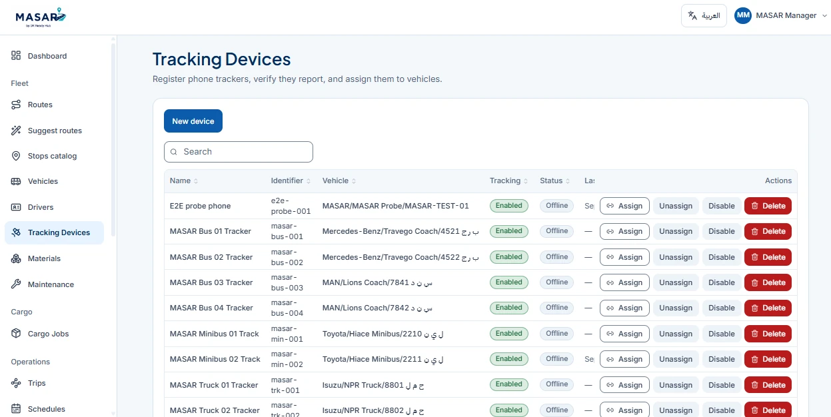Go to Maintenance page

54,284
